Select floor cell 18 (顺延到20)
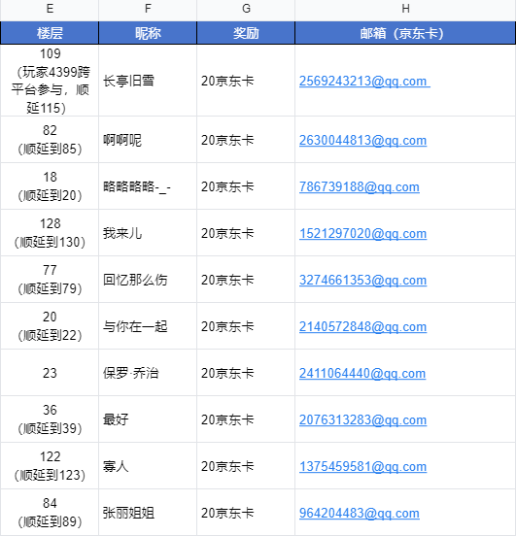 tap(50, 186)
